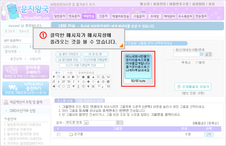Open the 나이스머니 충전하기 banner
226x146 pixels.
(x=26, y=88)
